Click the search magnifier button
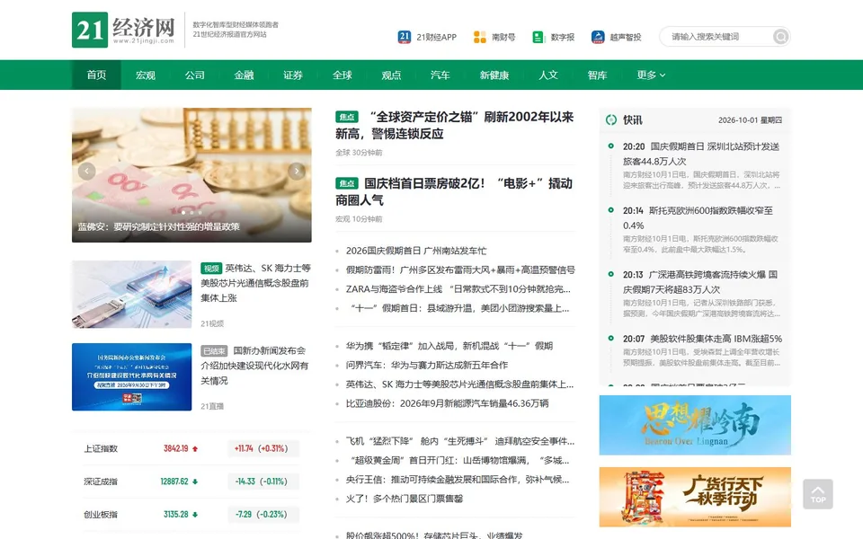The image size is (863, 539). (780, 37)
